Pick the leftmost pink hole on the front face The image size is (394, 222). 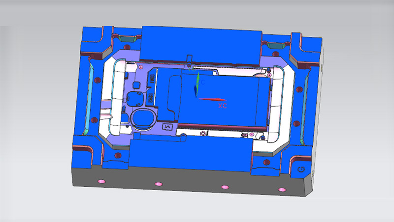(x=101, y=181)
